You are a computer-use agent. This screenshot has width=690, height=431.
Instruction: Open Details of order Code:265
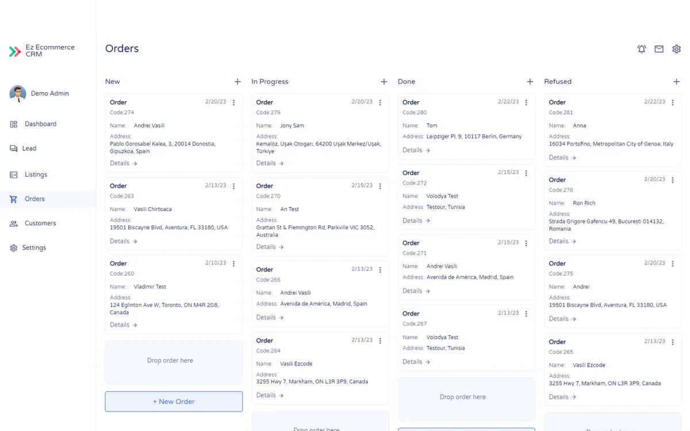[x=563, y=397]
